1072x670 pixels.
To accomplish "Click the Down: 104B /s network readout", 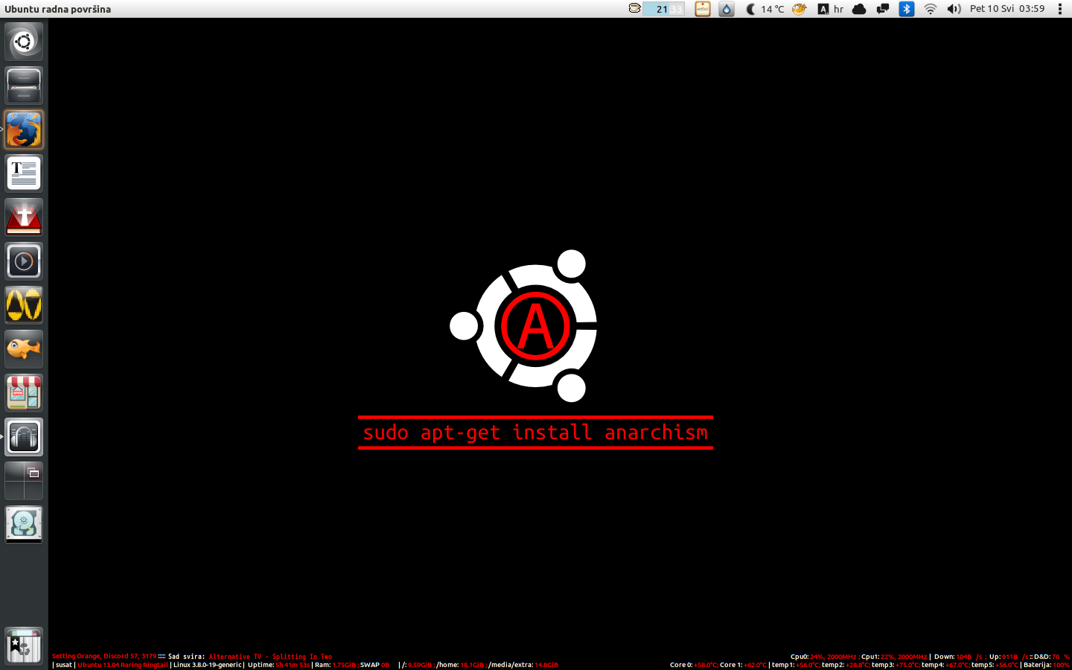I will 959,657.
